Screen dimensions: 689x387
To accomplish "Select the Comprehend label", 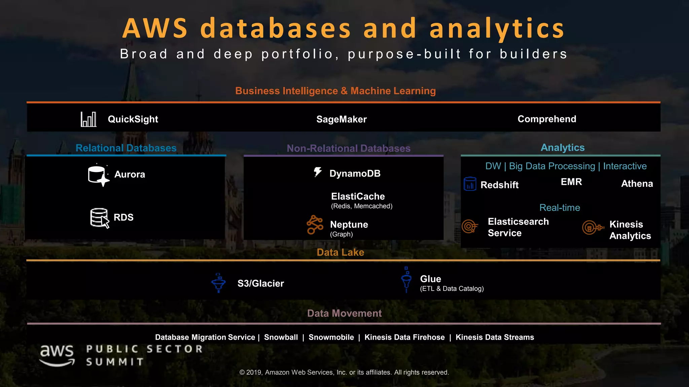I will tap(547, 119).
